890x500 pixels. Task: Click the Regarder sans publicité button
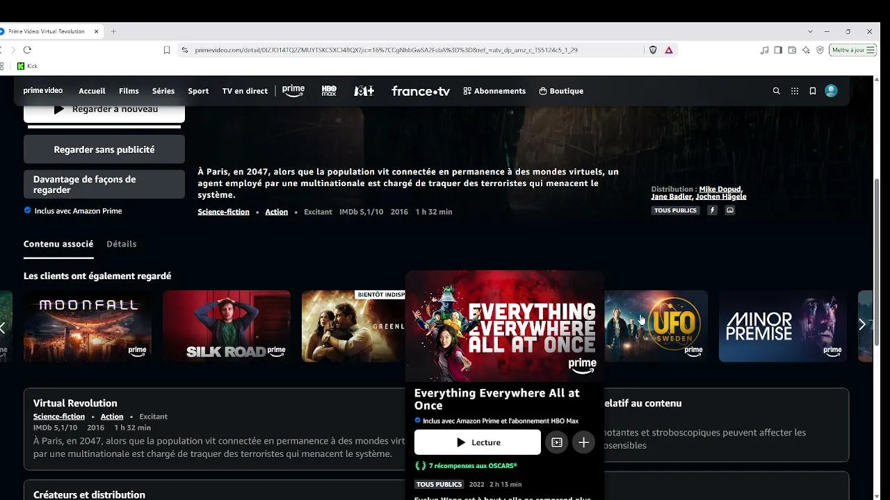(x=104, y=149)
